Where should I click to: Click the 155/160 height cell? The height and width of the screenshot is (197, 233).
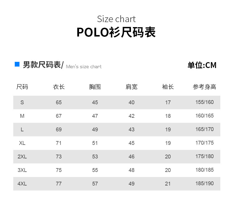[x=204, y=102]
